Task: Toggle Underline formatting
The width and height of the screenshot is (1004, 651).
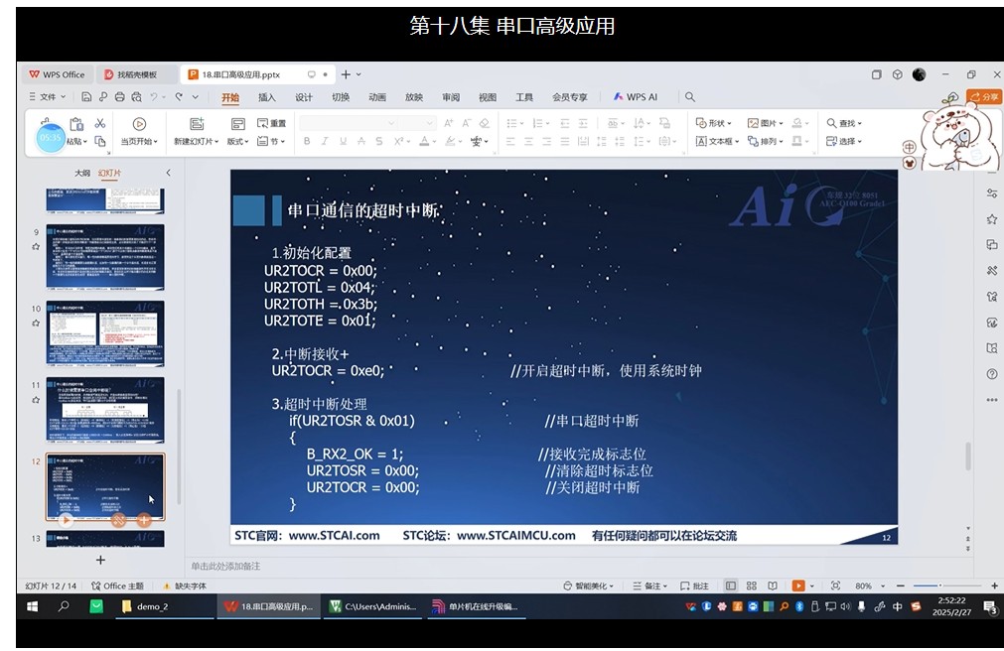Action: pos(344,141)
